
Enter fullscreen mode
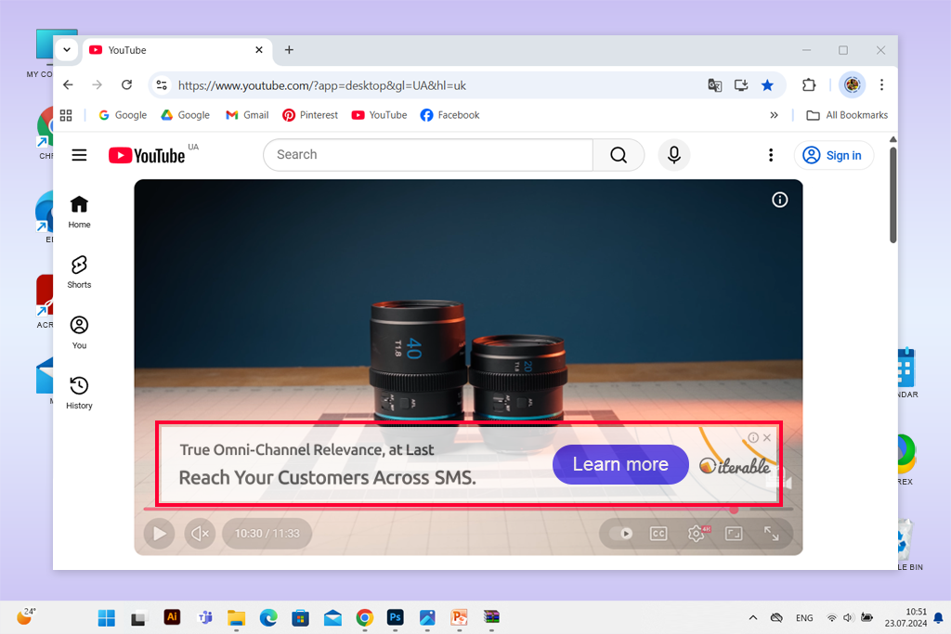pyautogui.click(x=772, y=534)
